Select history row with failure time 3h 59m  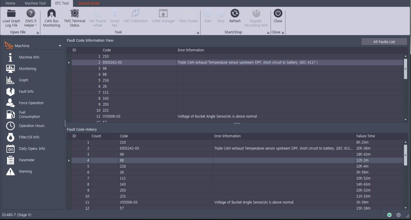tap(237, 172)
